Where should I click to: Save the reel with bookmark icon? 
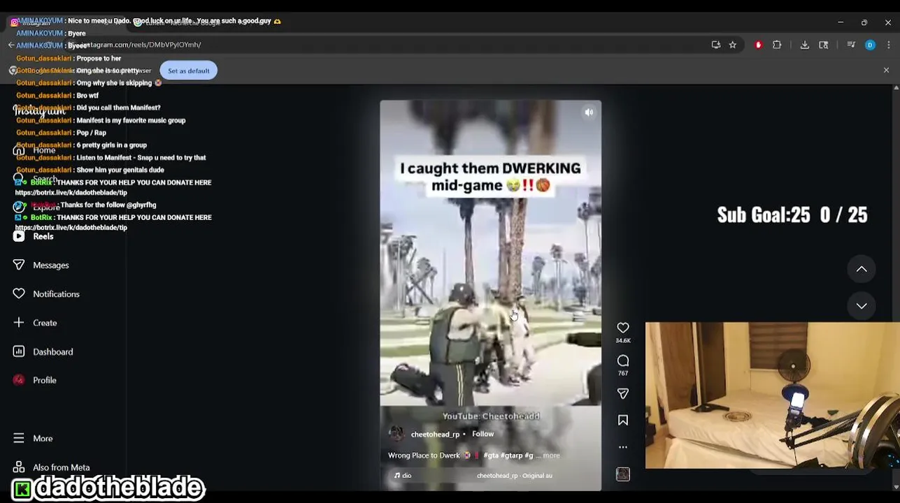click(x=622, y=420)
